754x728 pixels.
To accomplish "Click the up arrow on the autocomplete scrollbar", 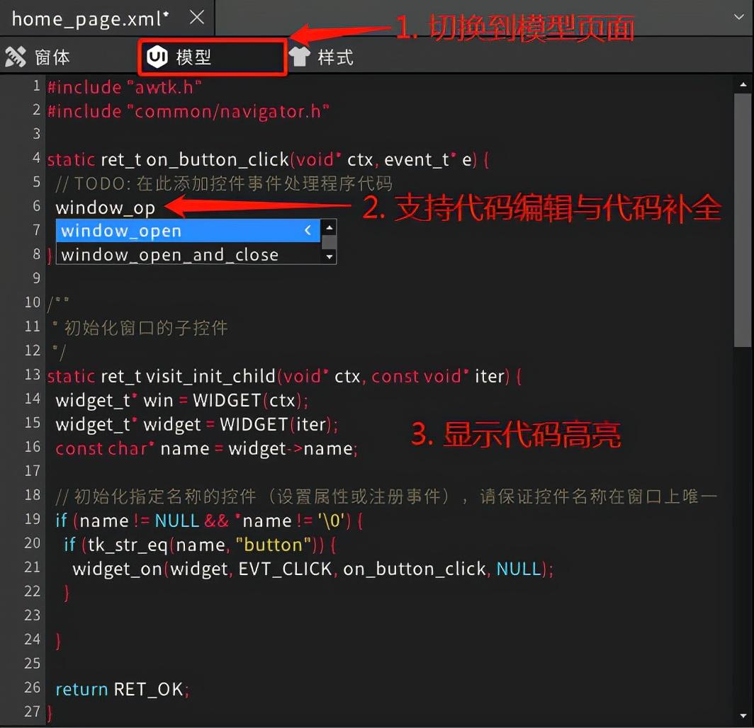I will coord(328,227).
